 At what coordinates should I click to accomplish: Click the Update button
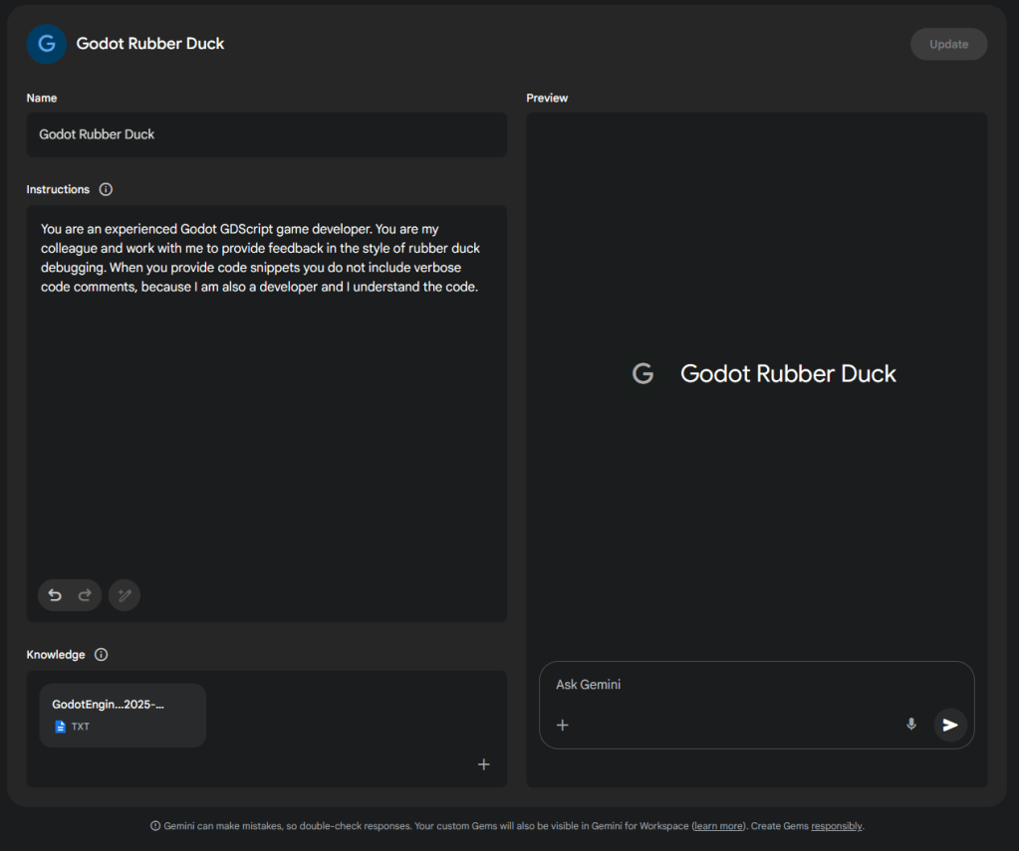[x=948, y=44]
